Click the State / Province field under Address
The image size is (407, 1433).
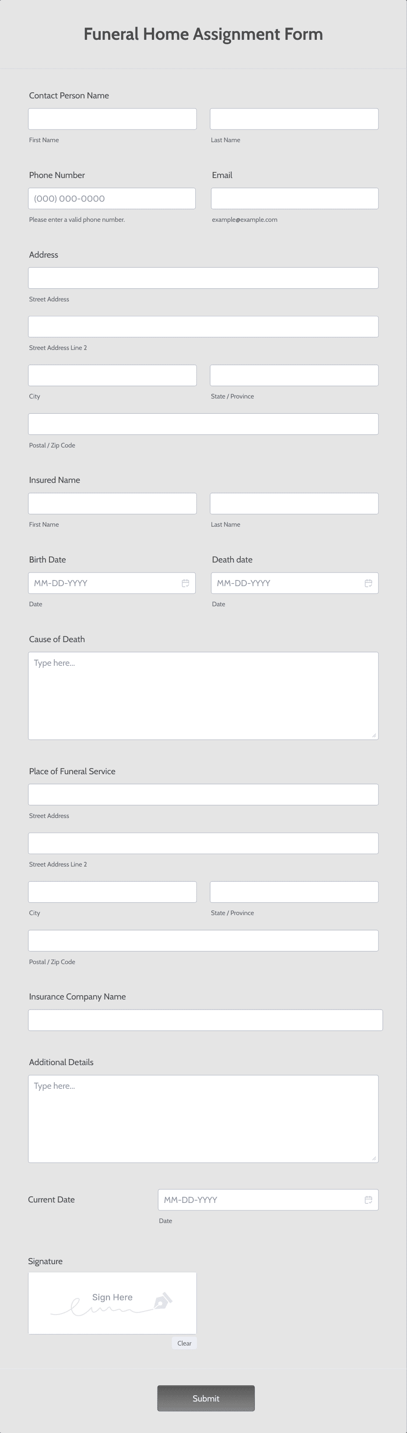click(x=294, y=375)
